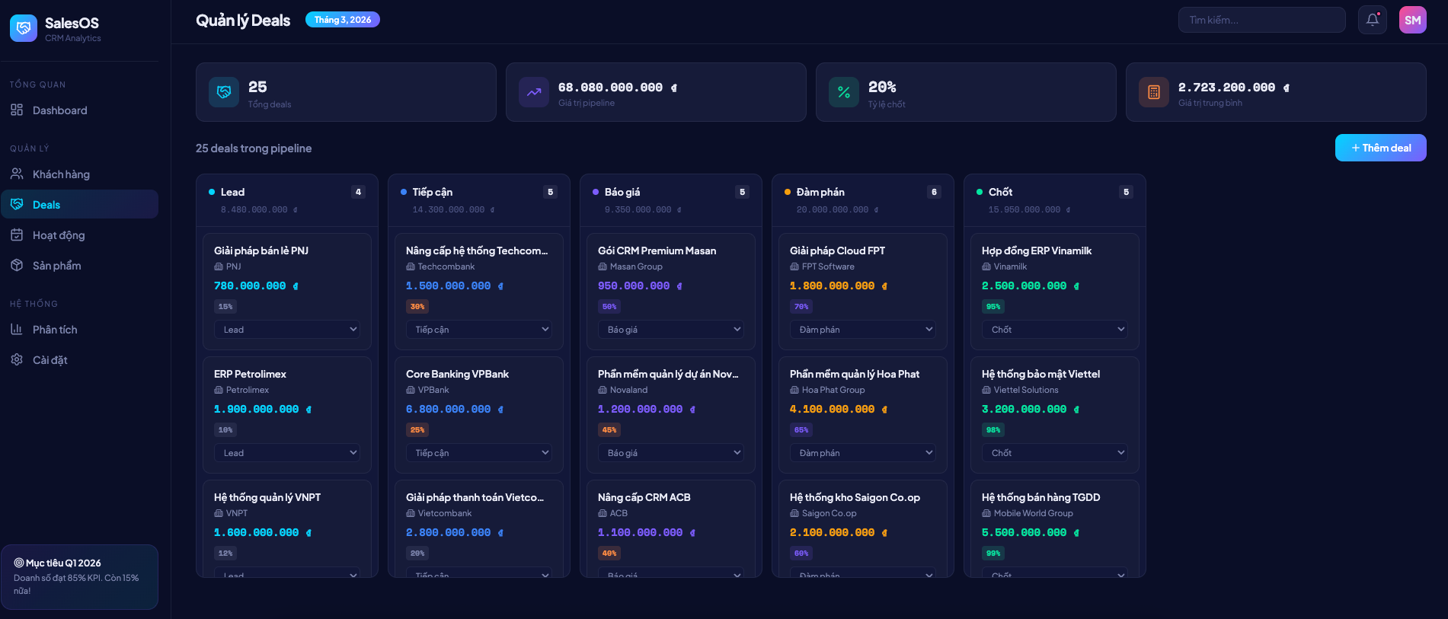This screenshot has width=1448, height=619.
Task: Click the 25 deals trong pipeline text
Action: click(254, 148)
